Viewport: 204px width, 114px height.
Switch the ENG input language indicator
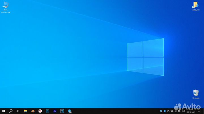(x=183, y=111)
